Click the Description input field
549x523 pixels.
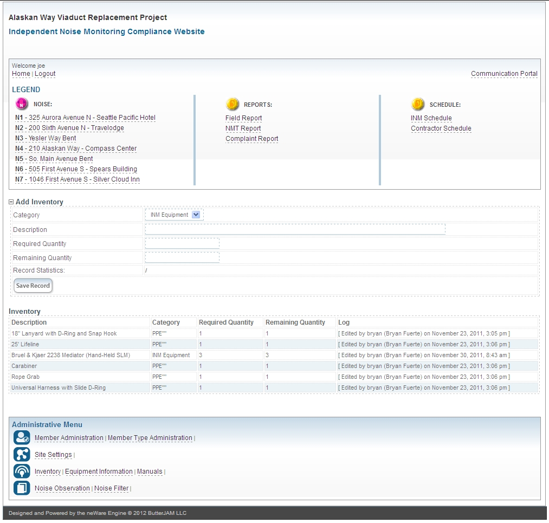point(295,229)
